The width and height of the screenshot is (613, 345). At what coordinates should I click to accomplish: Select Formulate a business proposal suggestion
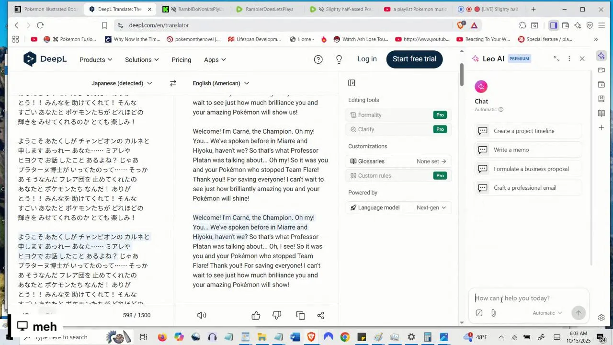[x=528, y=169]
